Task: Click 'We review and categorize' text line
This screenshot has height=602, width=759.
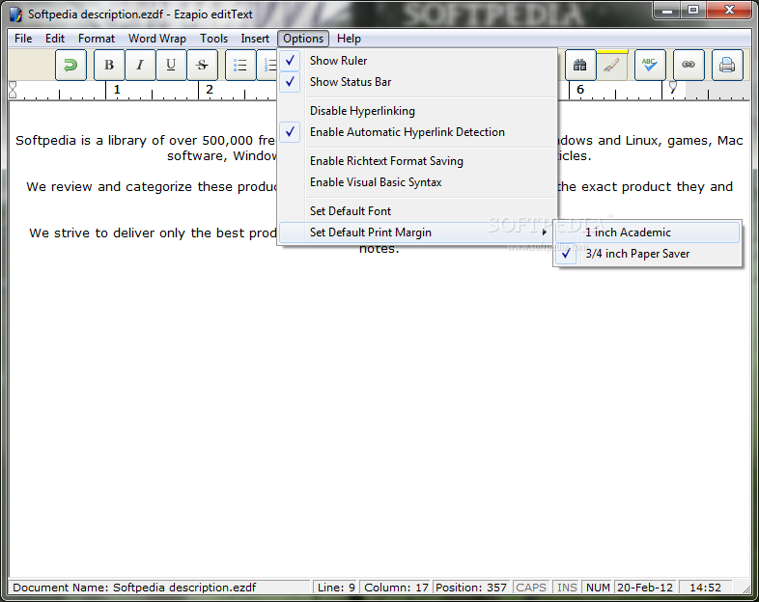Action: (x=151, y=186)
